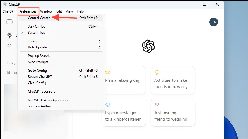This screenshot has height=139, width=248.
Task: Click the ChatGPT app icon in title bar
Action: coord(5,4)
